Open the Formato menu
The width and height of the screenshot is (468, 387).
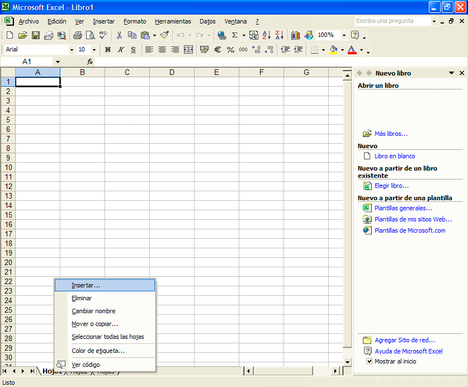[135, 21]
